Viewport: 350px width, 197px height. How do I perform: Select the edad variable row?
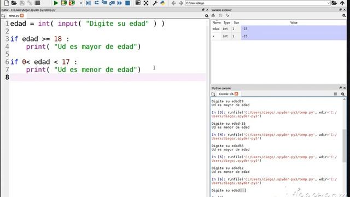(x=279, y=29)
